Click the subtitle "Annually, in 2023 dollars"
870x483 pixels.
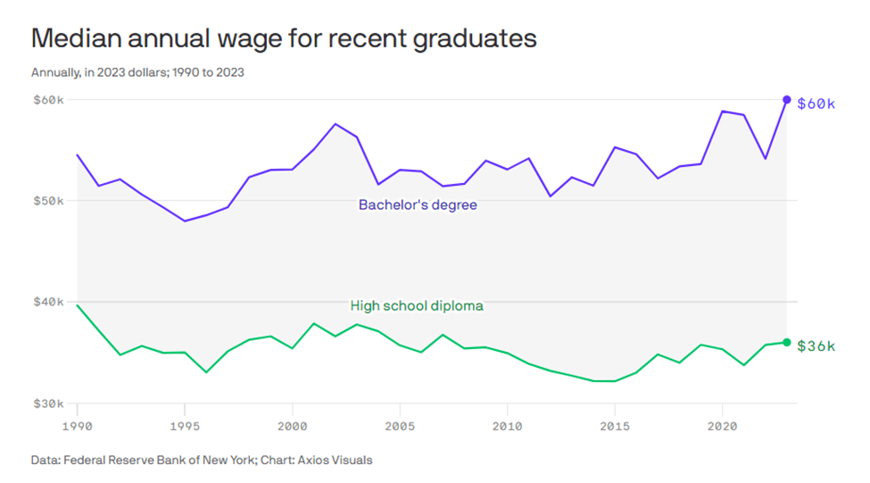point(137,72)
